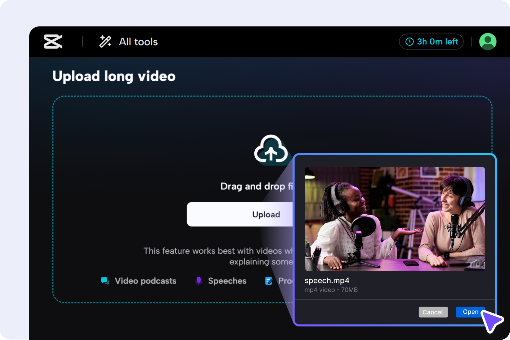Click the Upload long video heading
The width and height of the screenshot is (510, 340).
click(114, 76)
